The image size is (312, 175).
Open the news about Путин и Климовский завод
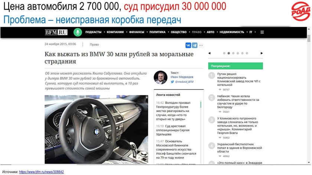point(239,79)
